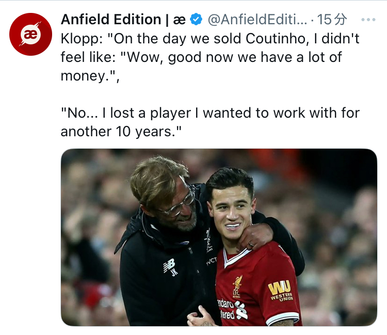This screenshot has height=335, width=387.
Task: Click the word "money" in the tweet text
Action: 83,75
